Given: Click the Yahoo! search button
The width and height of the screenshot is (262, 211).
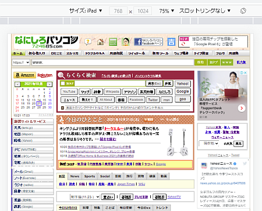Looking at the screenshot, I should [183, 83].
